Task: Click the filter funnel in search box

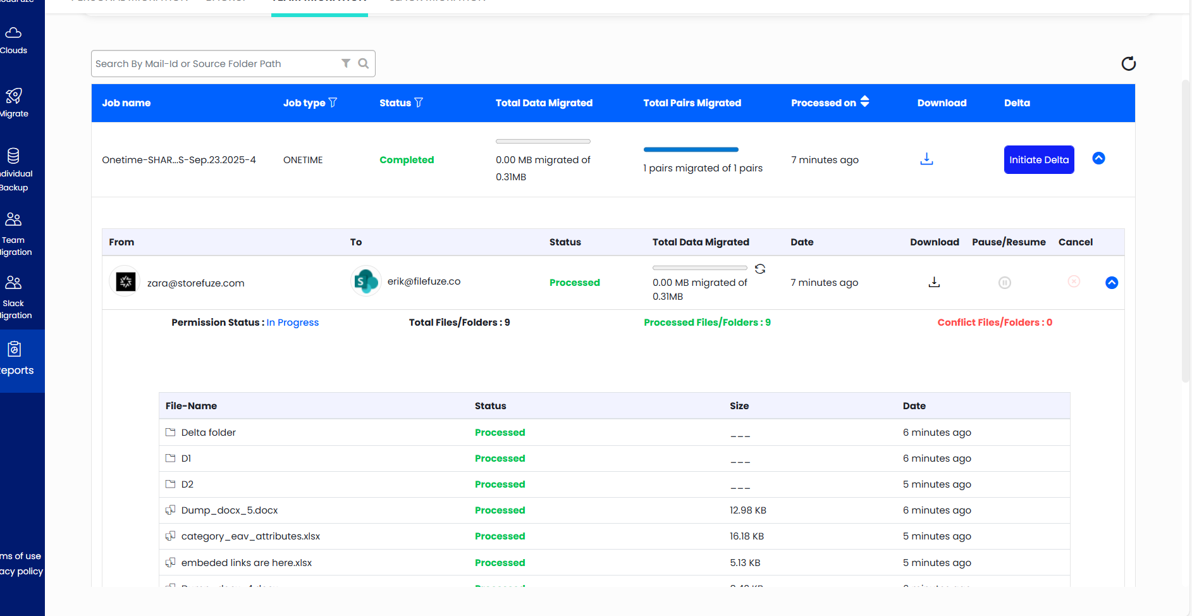Action: point(346,63)
